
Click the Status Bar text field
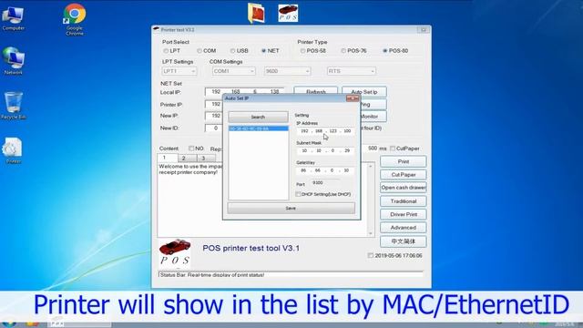coord(291,274)
